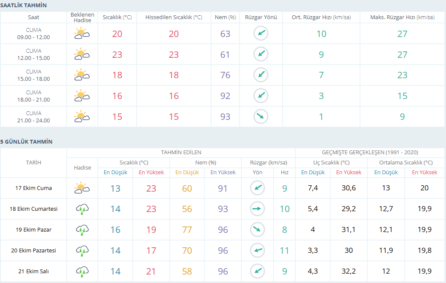
Task: Click the Rüzgar Yönü column header
Action: [x=261, y=17]
